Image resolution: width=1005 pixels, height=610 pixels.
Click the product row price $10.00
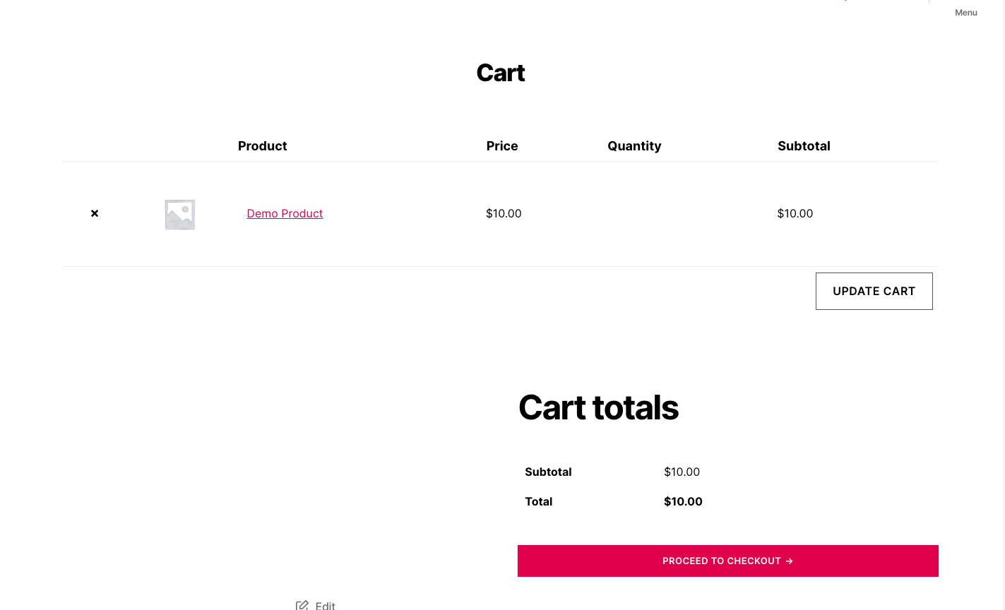504,213
